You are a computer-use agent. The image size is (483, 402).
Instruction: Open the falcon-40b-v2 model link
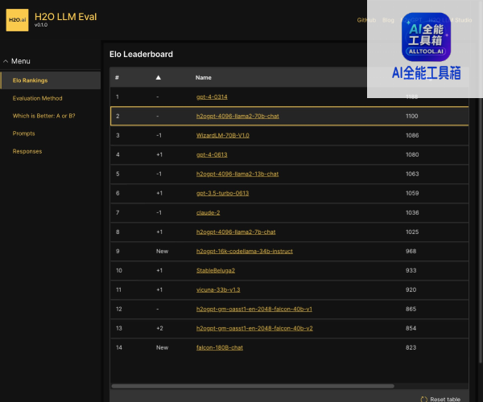click(254, 328)
